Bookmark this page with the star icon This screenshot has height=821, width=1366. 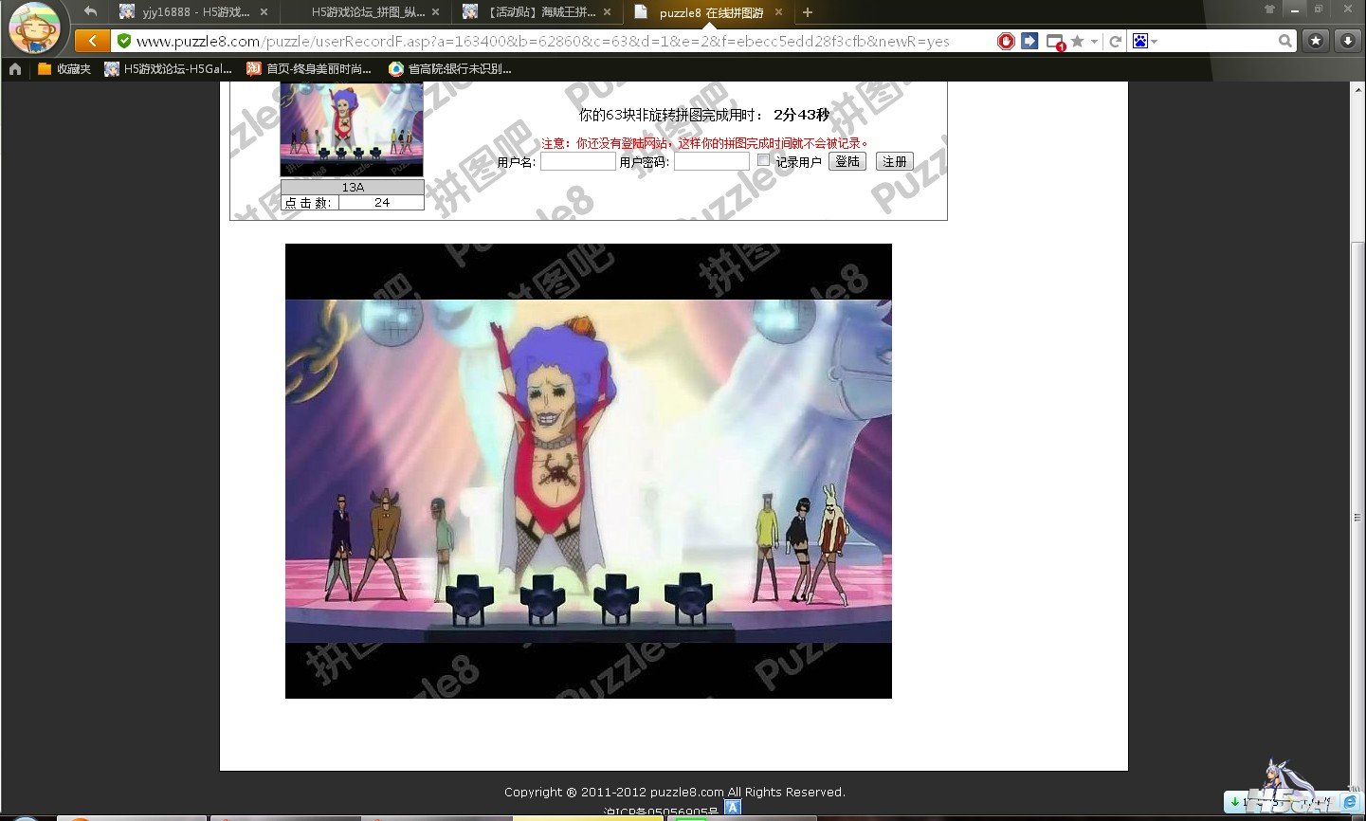tap(1077, 41)
